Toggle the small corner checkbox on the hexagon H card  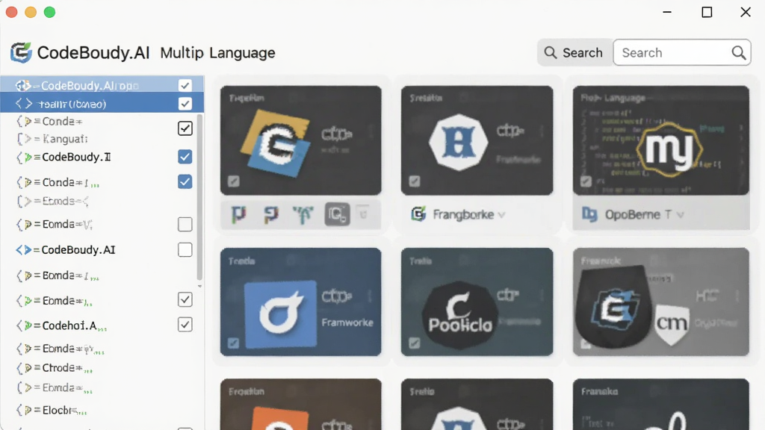tap(415, 181)
